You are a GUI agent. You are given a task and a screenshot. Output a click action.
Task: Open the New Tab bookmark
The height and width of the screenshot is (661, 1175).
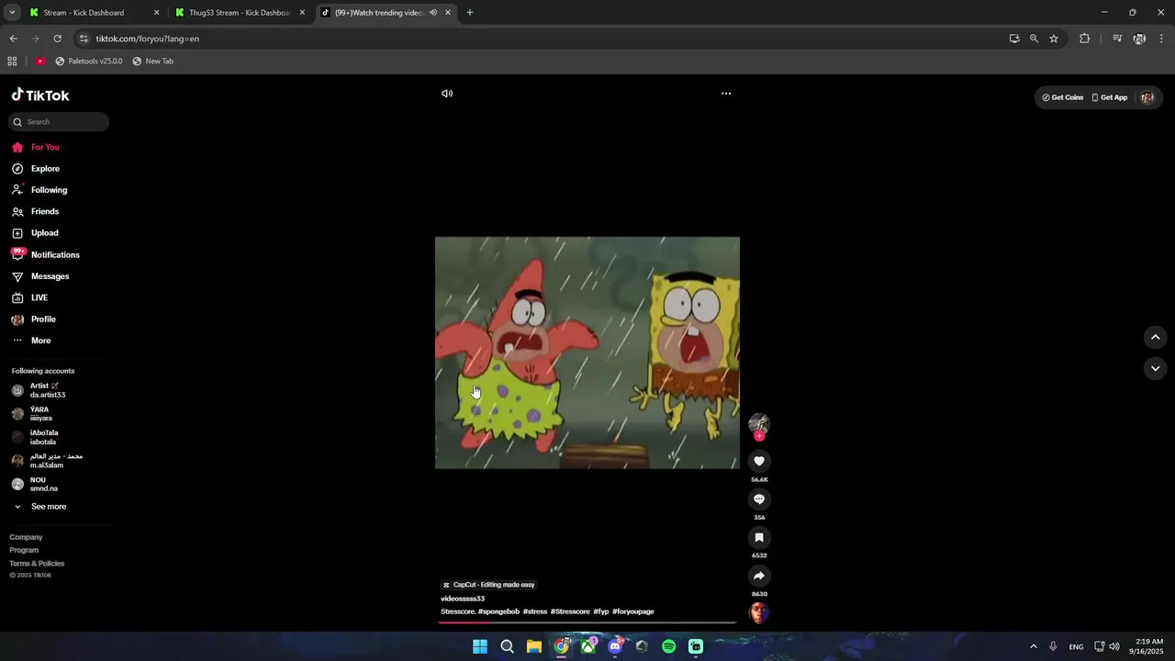(152, 62)
